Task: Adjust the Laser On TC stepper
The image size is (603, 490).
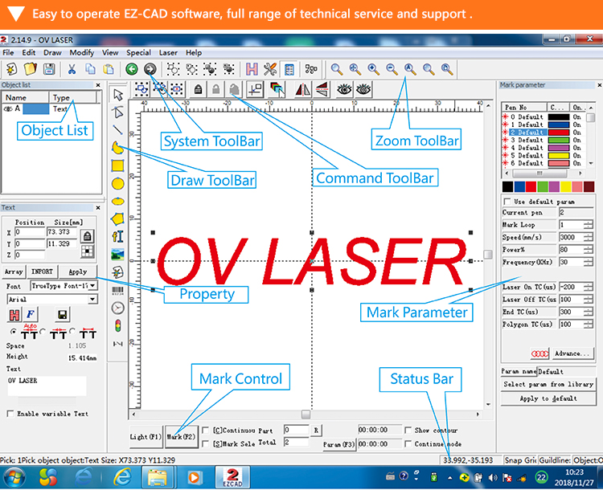Action: point(588,287)
